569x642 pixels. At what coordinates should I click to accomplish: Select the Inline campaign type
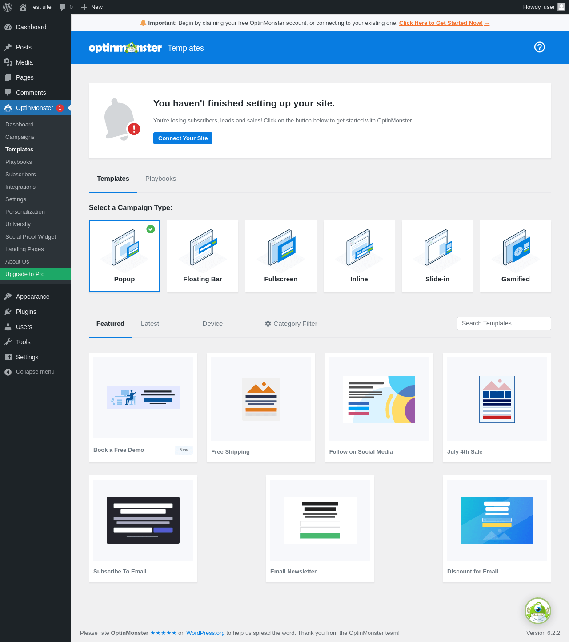(x=359, y=256)
